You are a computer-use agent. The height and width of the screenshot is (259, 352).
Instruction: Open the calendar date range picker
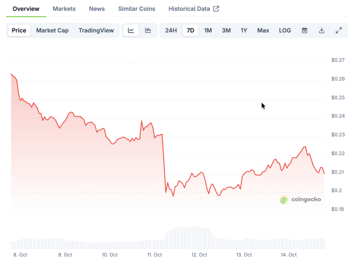click(305, 30)
